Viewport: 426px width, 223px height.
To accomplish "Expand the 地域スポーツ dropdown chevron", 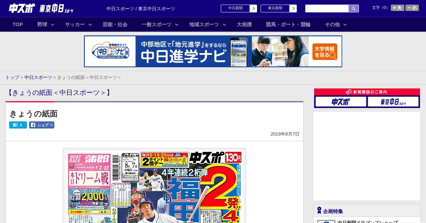I will tap(224, 24).
